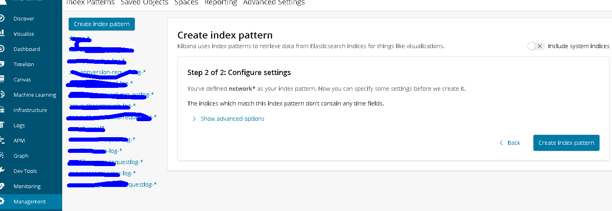Open the Reporting tab
This screenshot has height=211, width=612.
[x=221, y=3]
